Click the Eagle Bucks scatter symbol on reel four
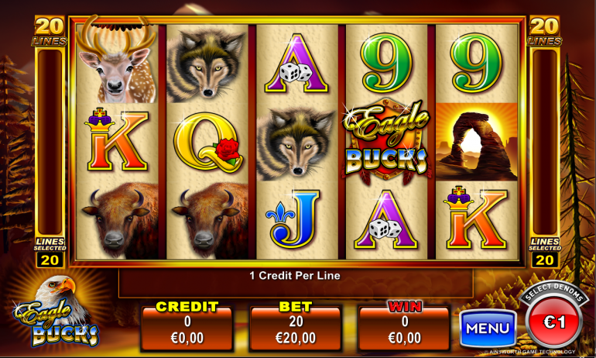This screenshot has width=596, height=358. click(x=386, y=143)
